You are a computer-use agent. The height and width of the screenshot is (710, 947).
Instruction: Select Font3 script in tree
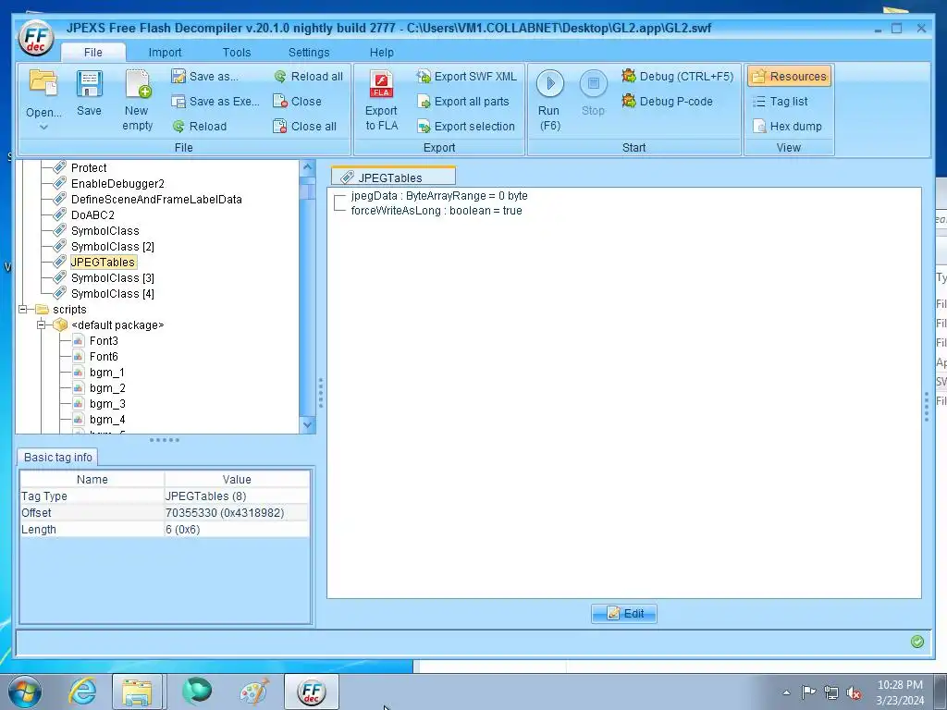coord(104,340)
